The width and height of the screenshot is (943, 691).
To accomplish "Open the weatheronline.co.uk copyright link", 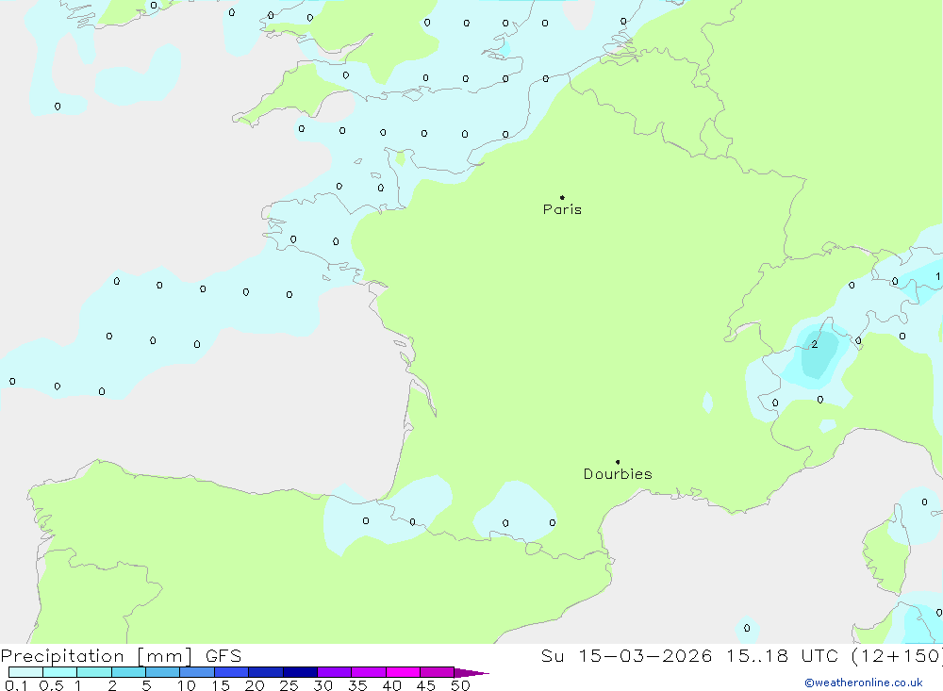I will [x=864, y=683].
